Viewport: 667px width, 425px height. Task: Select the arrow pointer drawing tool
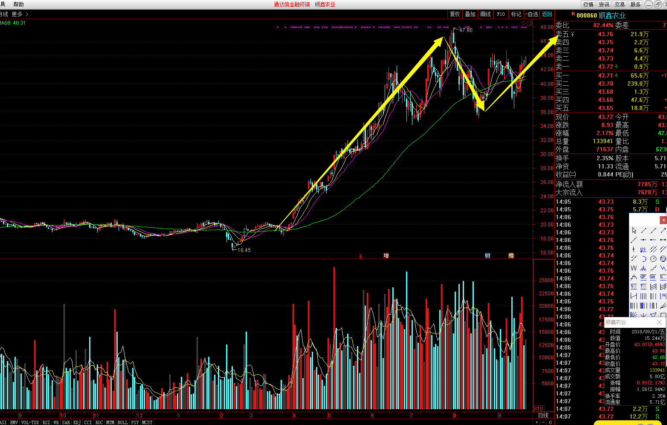pyautogui.click(x=634, y=230)
